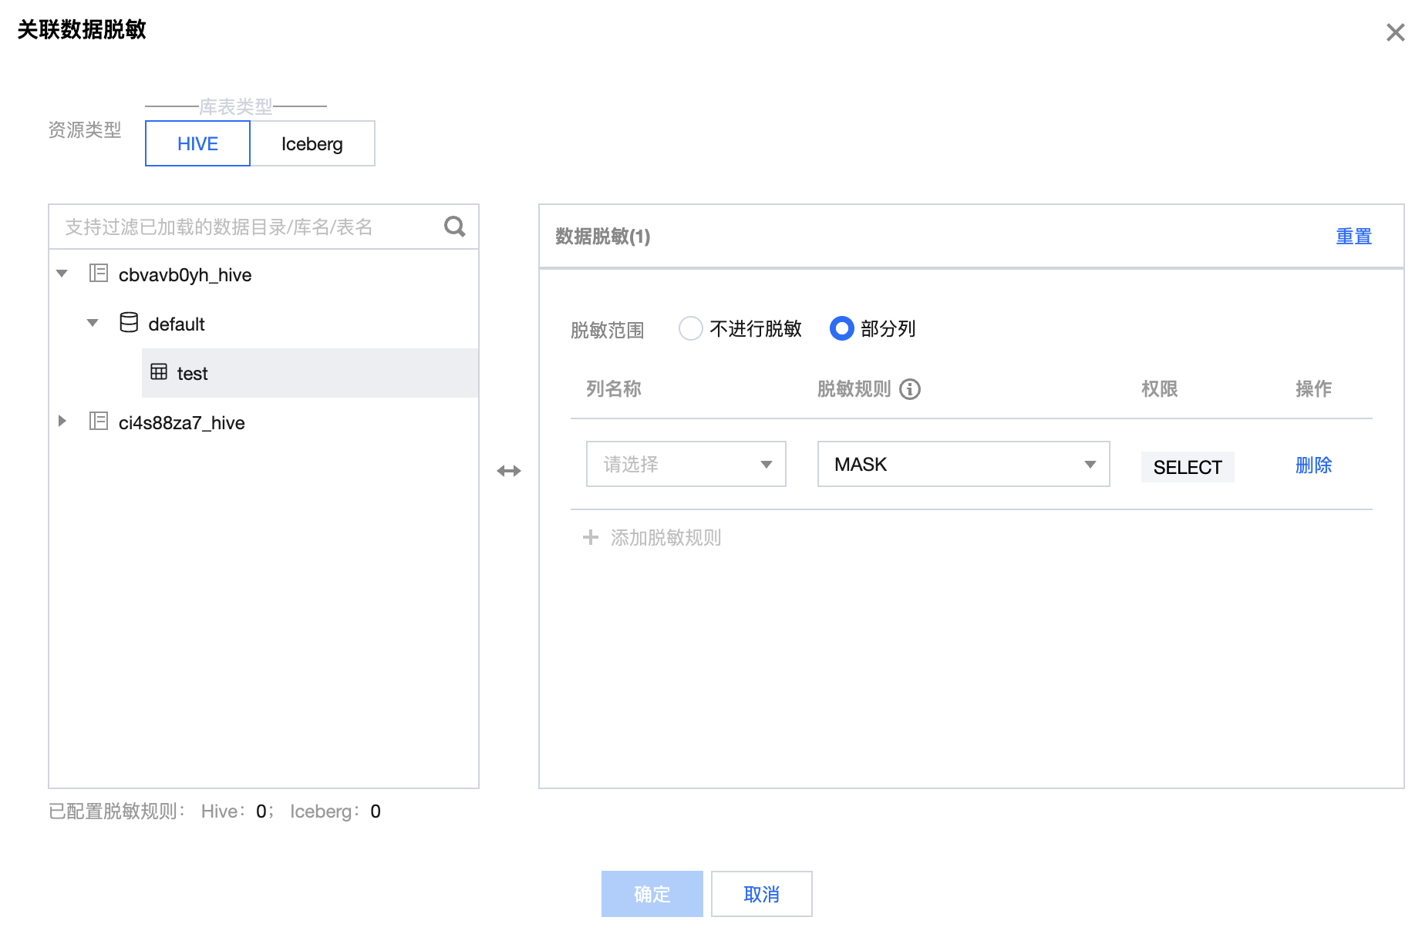Click the plus icon for 添加脱敏规则

pyautogui.click(x=591, y=537)
